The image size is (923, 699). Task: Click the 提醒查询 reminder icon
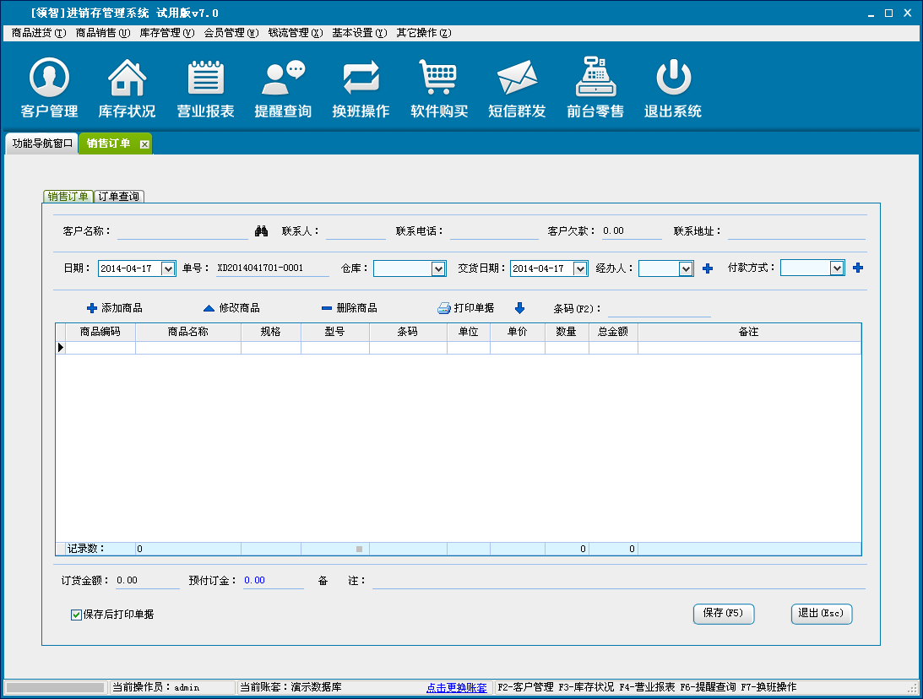(x=283, y=79)
